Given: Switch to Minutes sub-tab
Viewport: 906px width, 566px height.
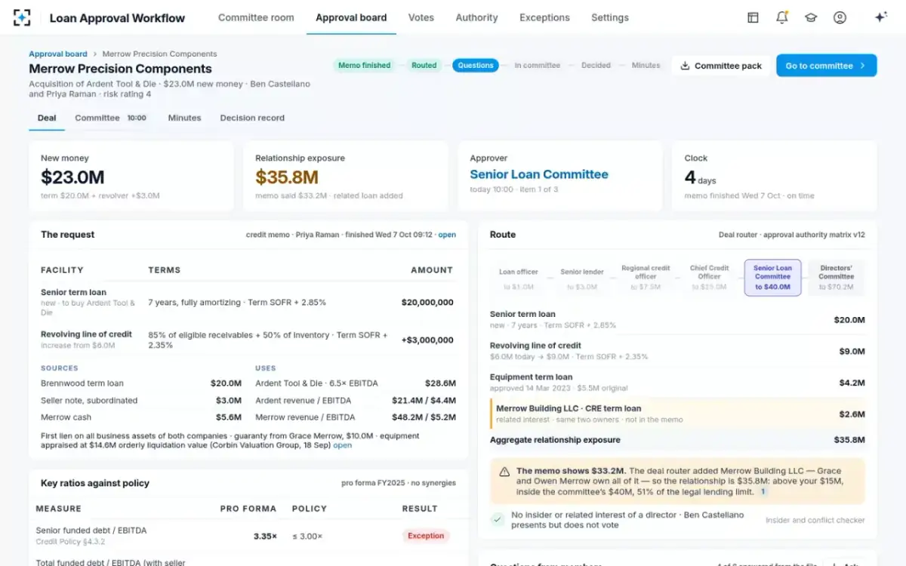Looking at the screenshot, I should pyautogui.click(x=184, y=118).
